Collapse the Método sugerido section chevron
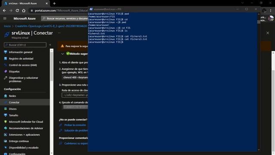The image size is (275, 155). pos(63,54)
